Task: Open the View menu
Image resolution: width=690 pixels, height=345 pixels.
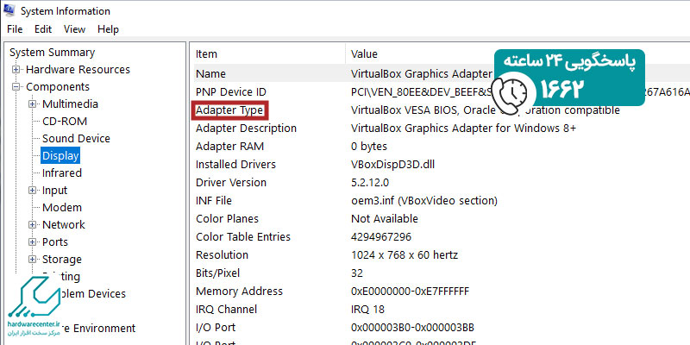Action: (74, 29)
